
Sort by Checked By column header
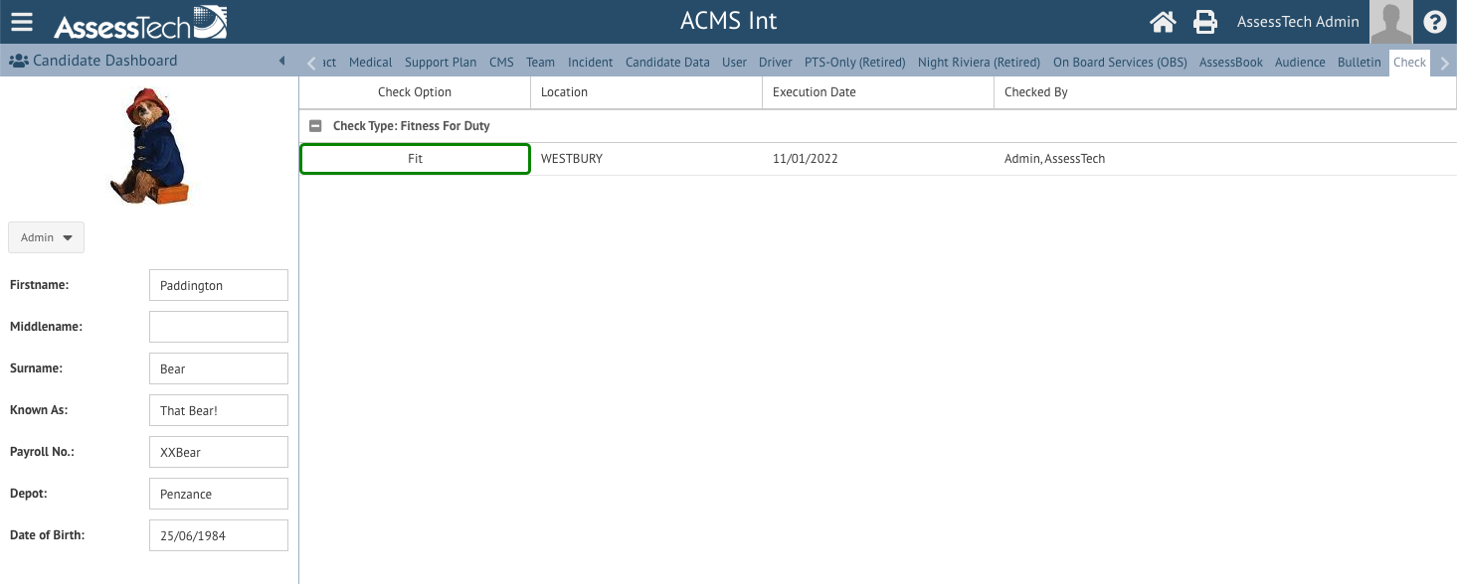coord(1225,92)
